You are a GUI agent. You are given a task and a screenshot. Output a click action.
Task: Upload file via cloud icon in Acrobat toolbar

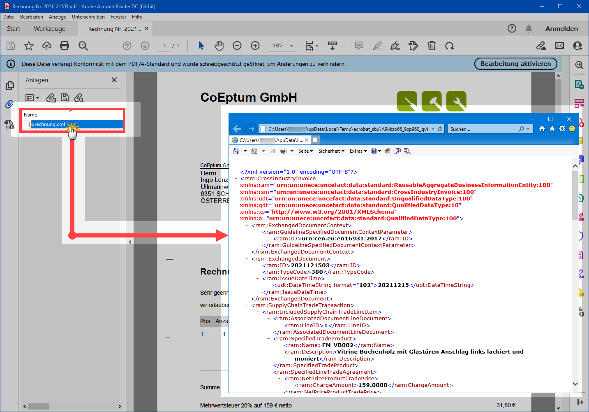pos(47,46)
